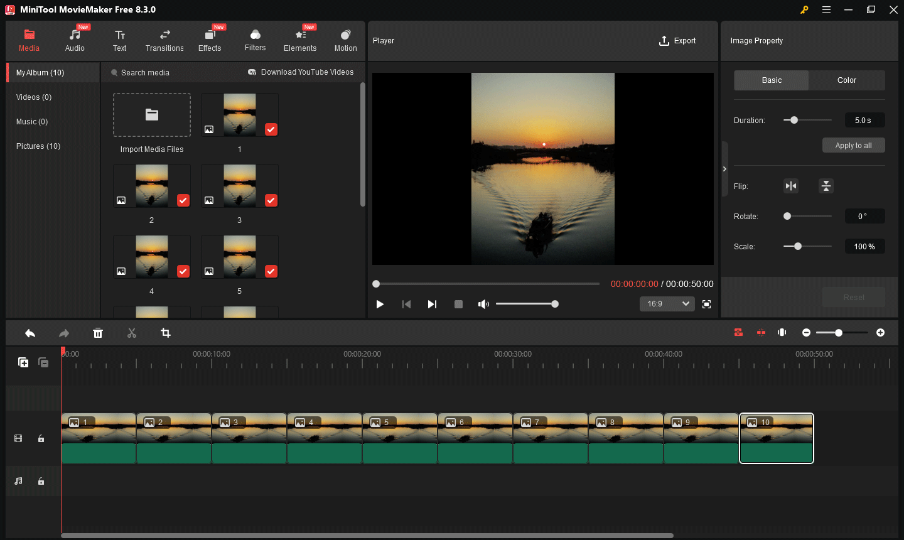Uncheck the red checkmark on picture 2

pos(183,200)
